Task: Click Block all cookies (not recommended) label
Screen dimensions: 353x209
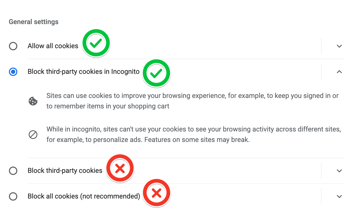Action: [84, 196]
